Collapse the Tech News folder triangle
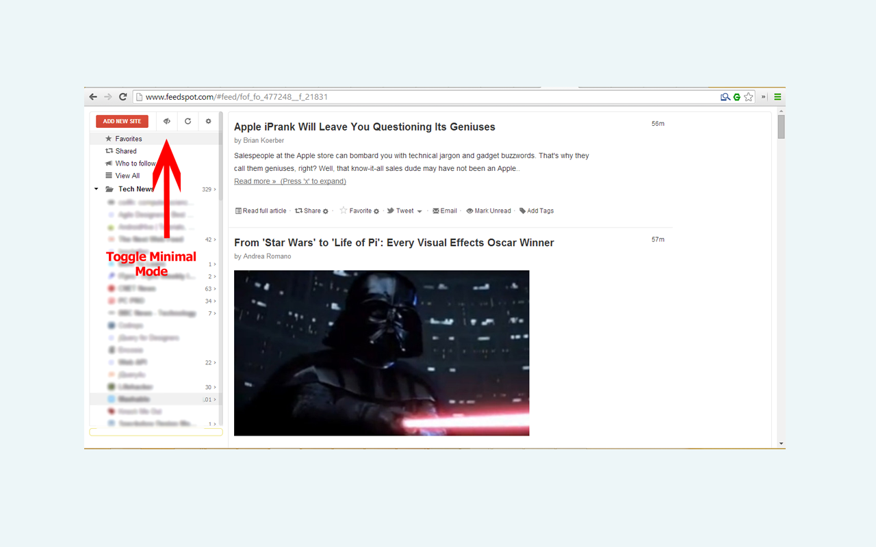The image size is (876, 547). pos(96,189)
